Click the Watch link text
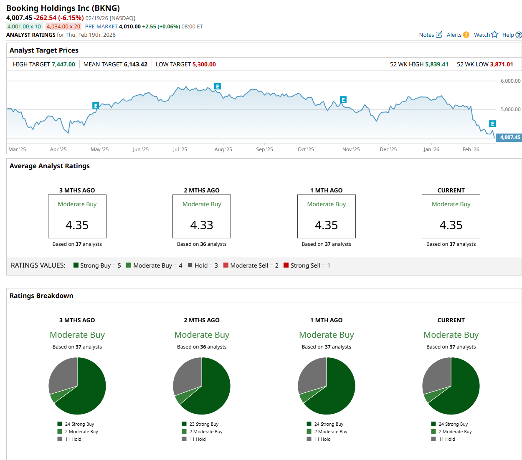 pos(482,35)
